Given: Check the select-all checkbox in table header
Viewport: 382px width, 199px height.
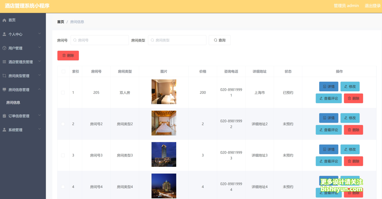Looking at the screenshot, I should tap(63, 71).
